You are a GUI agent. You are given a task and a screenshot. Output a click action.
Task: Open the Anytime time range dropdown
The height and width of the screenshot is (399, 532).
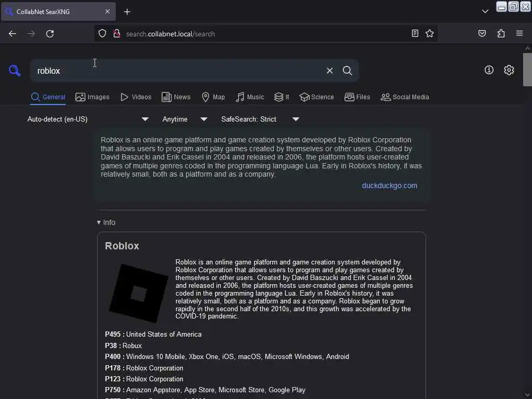[x=184, y=119]
